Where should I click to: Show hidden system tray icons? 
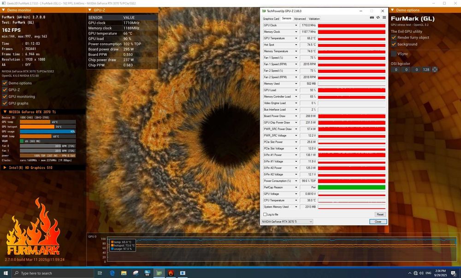(x=410, y=273)
